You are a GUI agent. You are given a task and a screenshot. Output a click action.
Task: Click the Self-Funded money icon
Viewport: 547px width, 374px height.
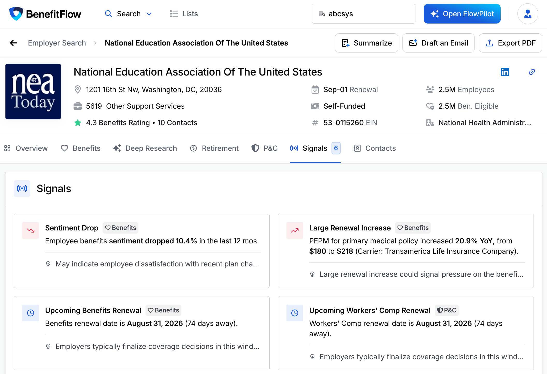(x=315, y=106)
